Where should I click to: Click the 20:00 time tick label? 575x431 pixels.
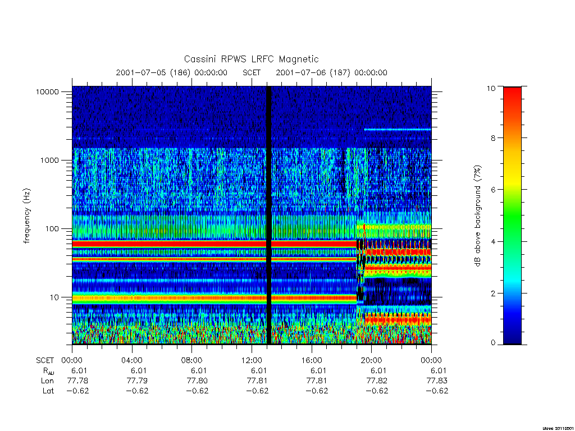tap(372, 360)
